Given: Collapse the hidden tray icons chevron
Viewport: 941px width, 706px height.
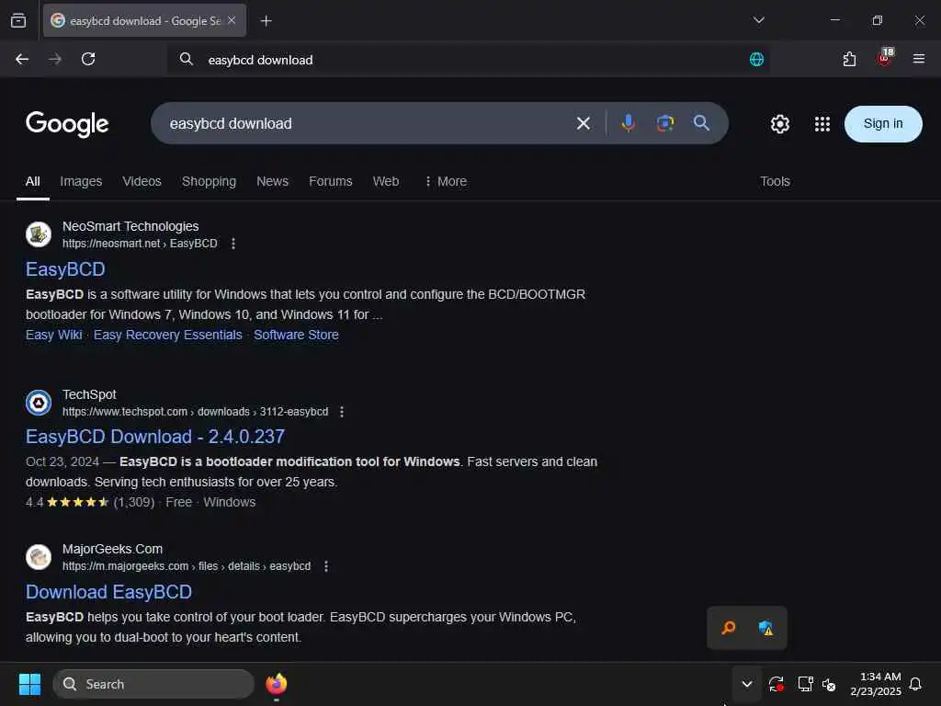Looking at the screenshot, I should click(x=746, y=684).
